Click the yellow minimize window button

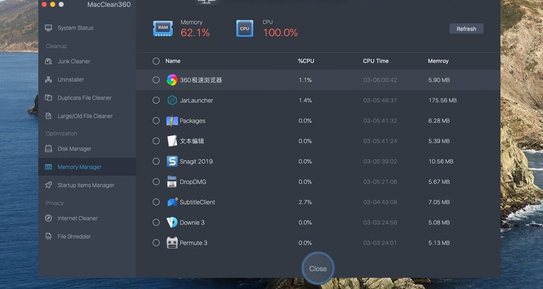[53, 4]
